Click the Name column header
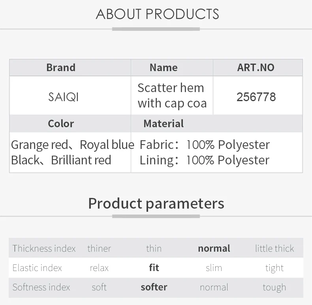 tap(164, 68)
